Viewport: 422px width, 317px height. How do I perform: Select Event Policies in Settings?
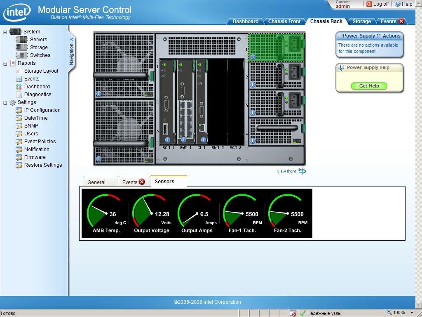[x=40, y=142]
